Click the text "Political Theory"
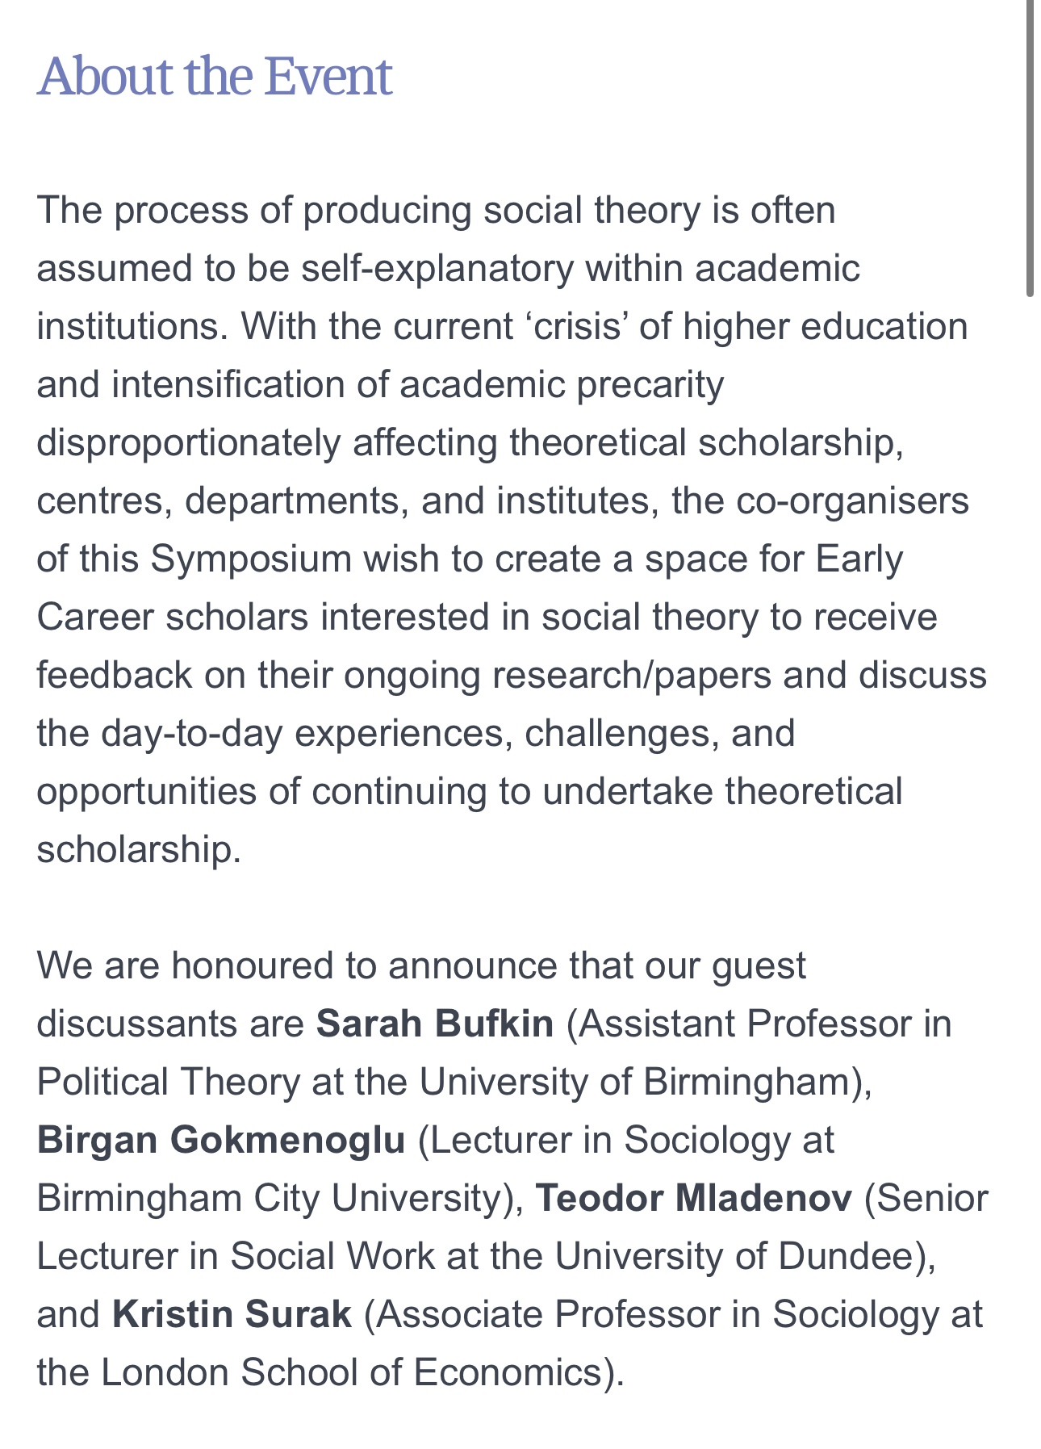1041x1449 pixels. (169, 1082)
